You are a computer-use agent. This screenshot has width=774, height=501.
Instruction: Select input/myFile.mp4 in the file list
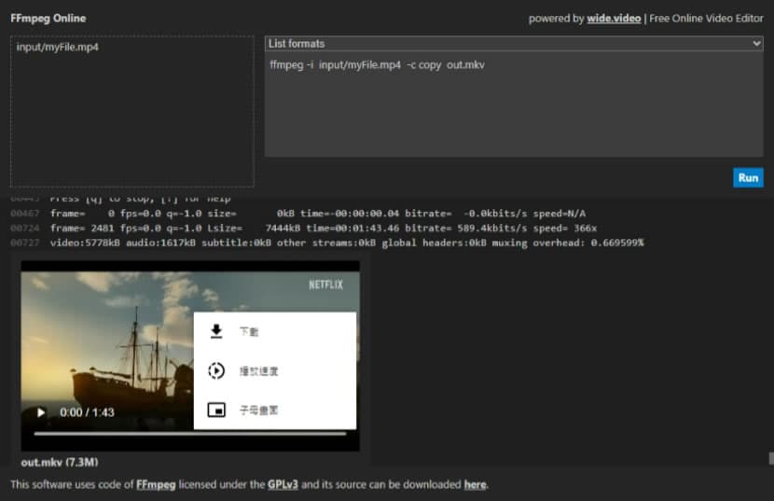tap(58, 48)
